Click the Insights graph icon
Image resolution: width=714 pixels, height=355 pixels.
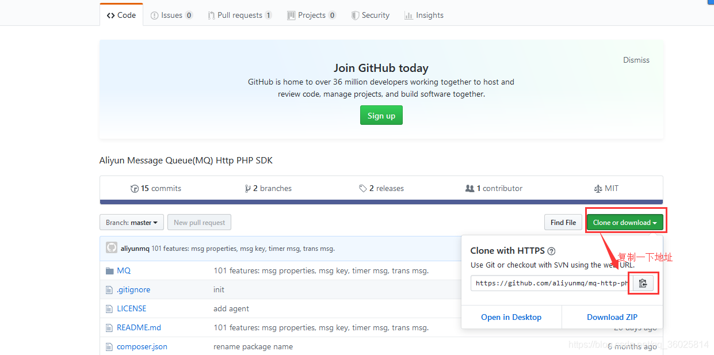(x=408, y=16)
